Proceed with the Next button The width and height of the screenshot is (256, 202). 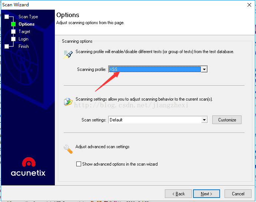(x=206, y=194)
